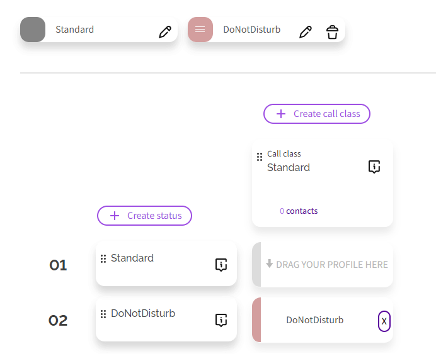The height and width of the screenshot is (354, 436).
Task: Open info icon on DoNotDisturb status card
Action: [x=221, y=320]
